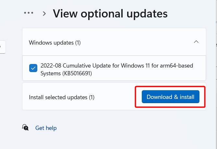Click the arm64-based text in the update title
The image size is (217, 149).
click(176, 66)
